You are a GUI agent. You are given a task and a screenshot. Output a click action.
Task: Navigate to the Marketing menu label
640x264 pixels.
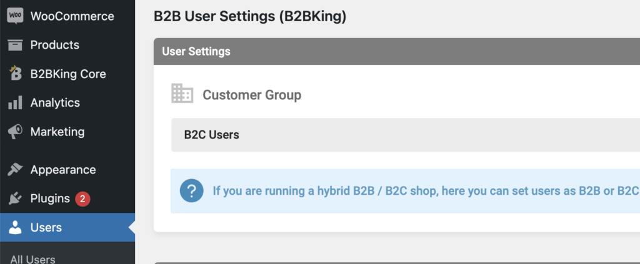[57, 132]
